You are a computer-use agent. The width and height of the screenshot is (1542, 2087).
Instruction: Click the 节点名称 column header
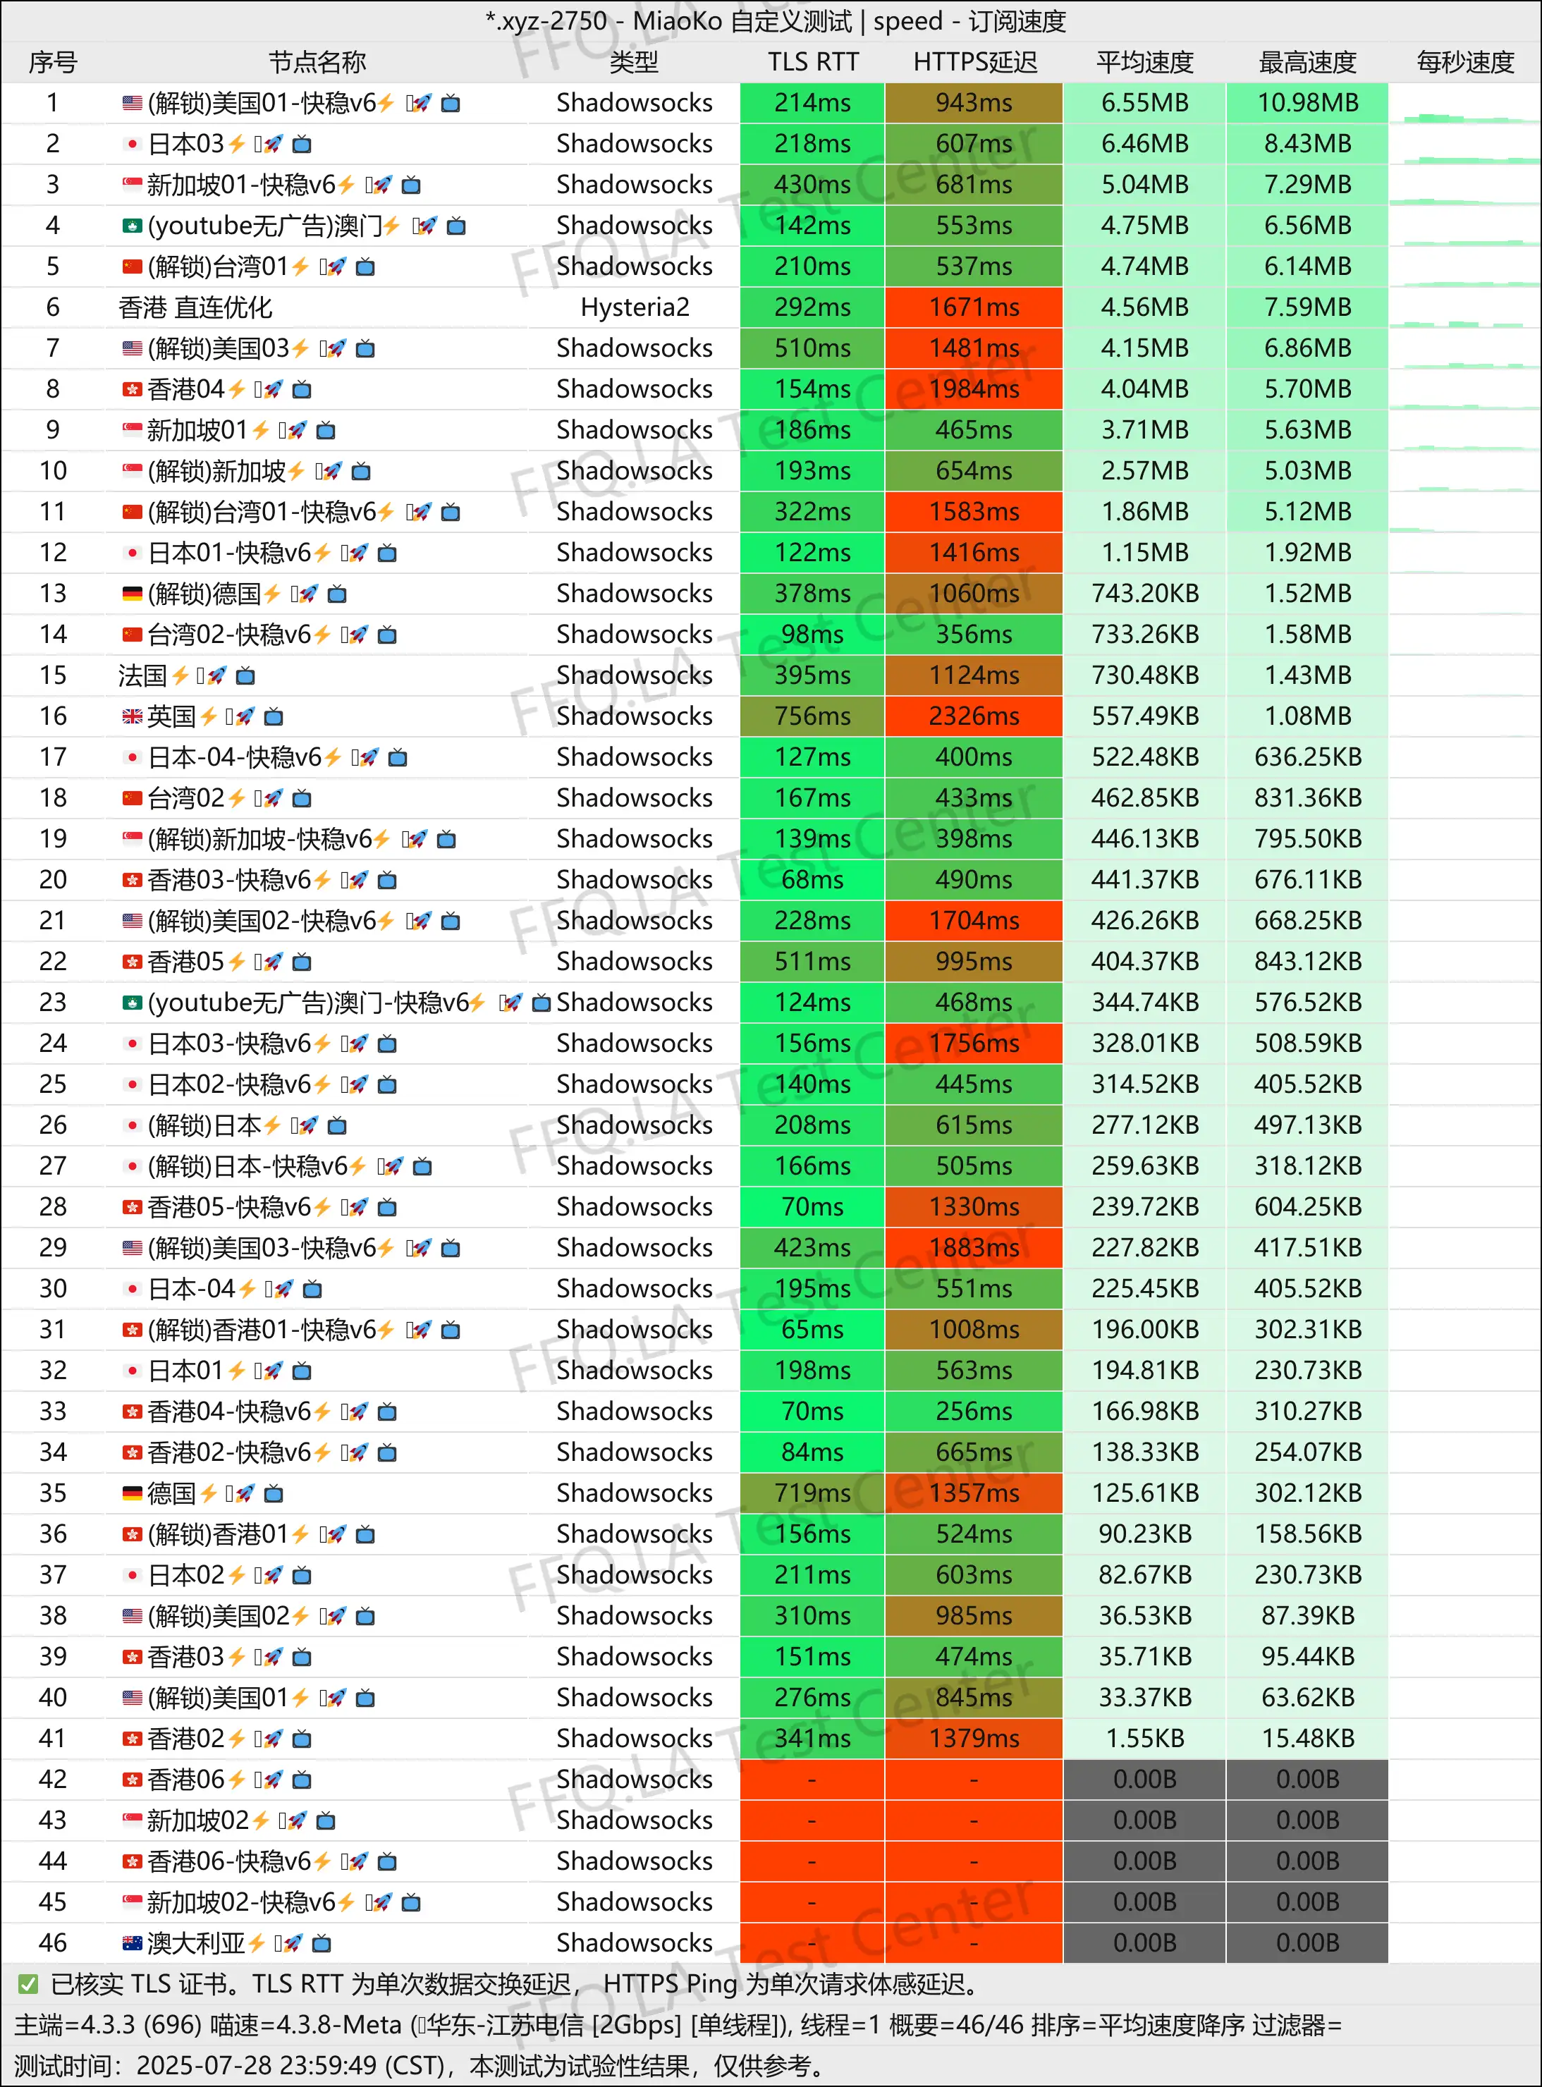pos(317,63)
